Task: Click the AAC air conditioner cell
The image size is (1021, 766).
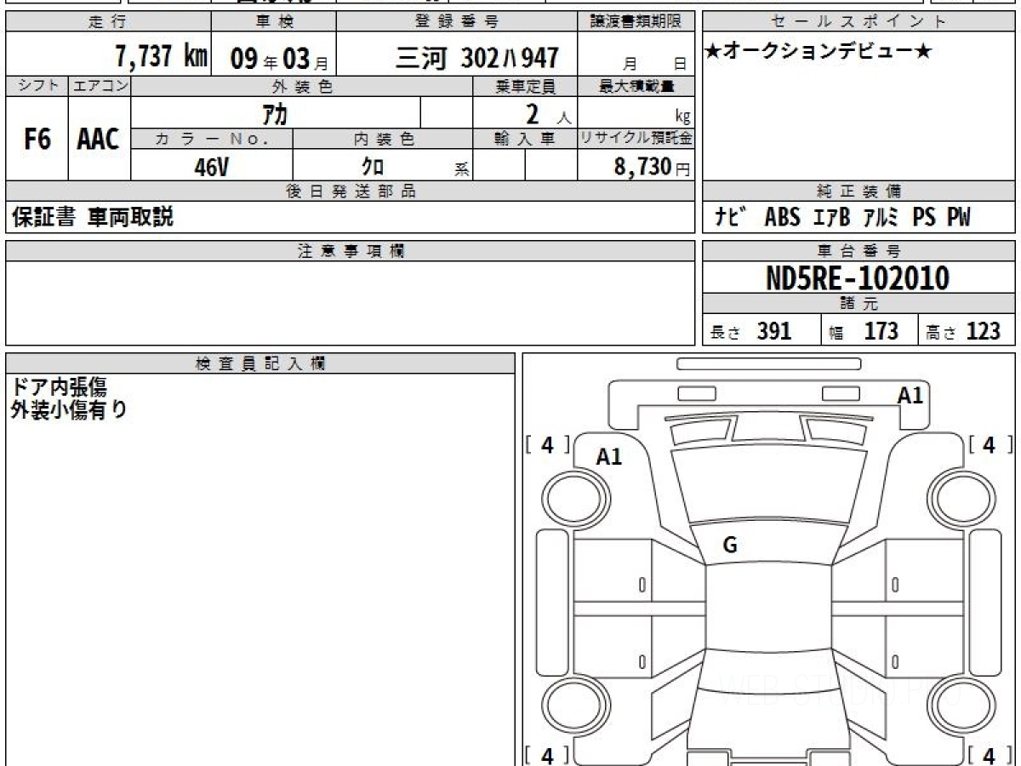Action: (99, 140)
